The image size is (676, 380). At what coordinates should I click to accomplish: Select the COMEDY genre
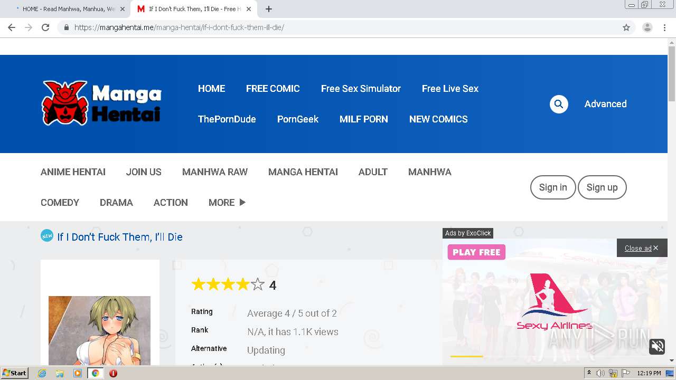click(x=60, y=203)
